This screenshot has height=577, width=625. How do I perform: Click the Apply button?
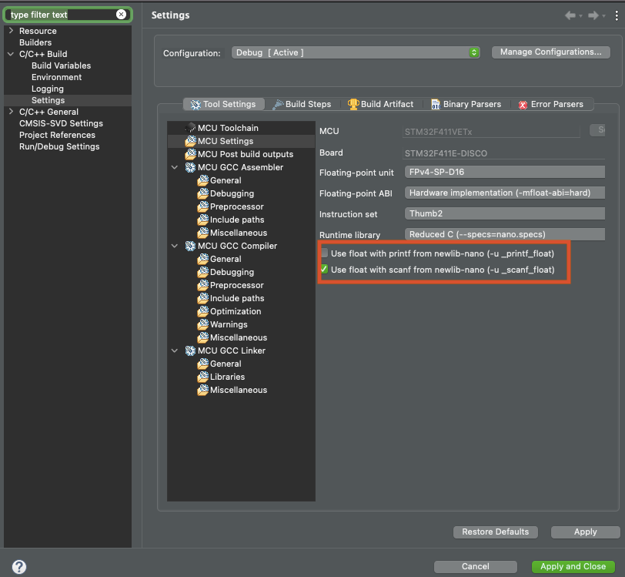tap(585, 532)
